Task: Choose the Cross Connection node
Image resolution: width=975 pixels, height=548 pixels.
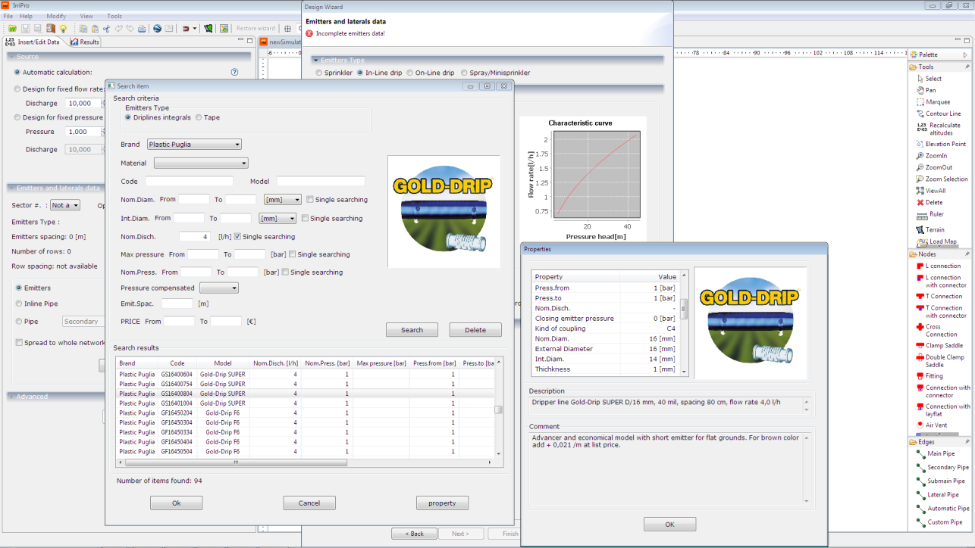Action: [x=940, y=331]
